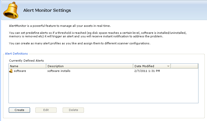This screenshot has width=207, height=121.
Task: Click the paragraph about threshold alerts
Action: 98,35
